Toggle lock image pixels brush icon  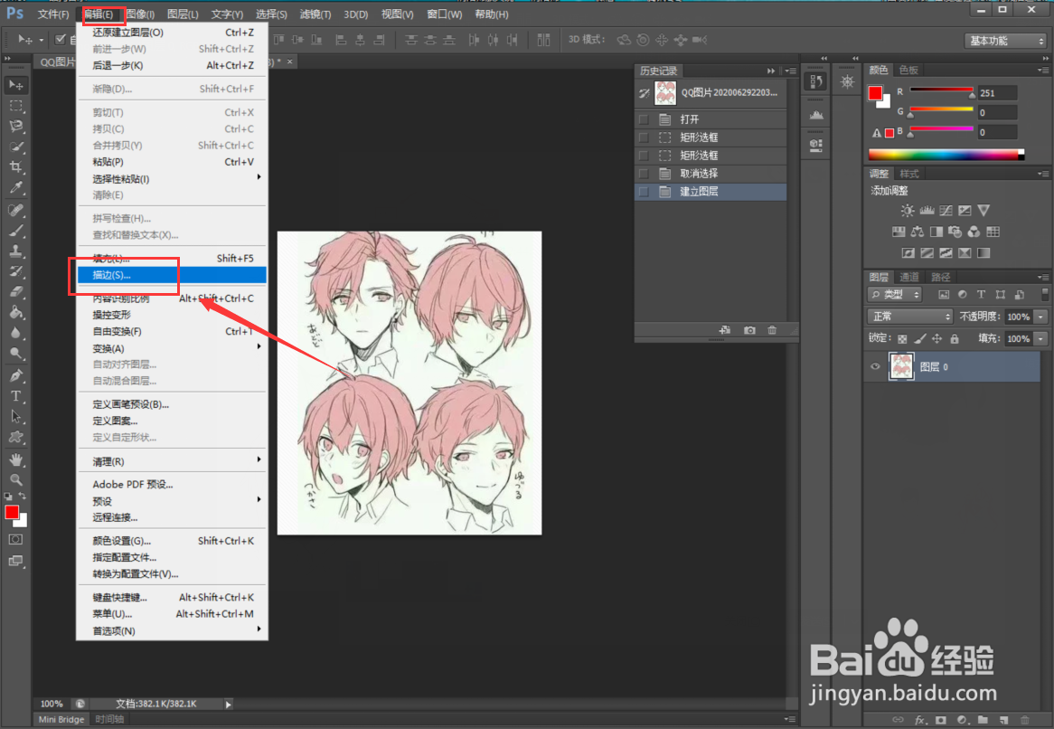[919, 338]
